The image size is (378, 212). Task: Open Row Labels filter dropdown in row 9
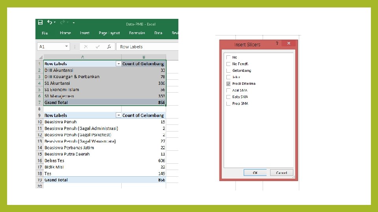[x=119, y=115]
